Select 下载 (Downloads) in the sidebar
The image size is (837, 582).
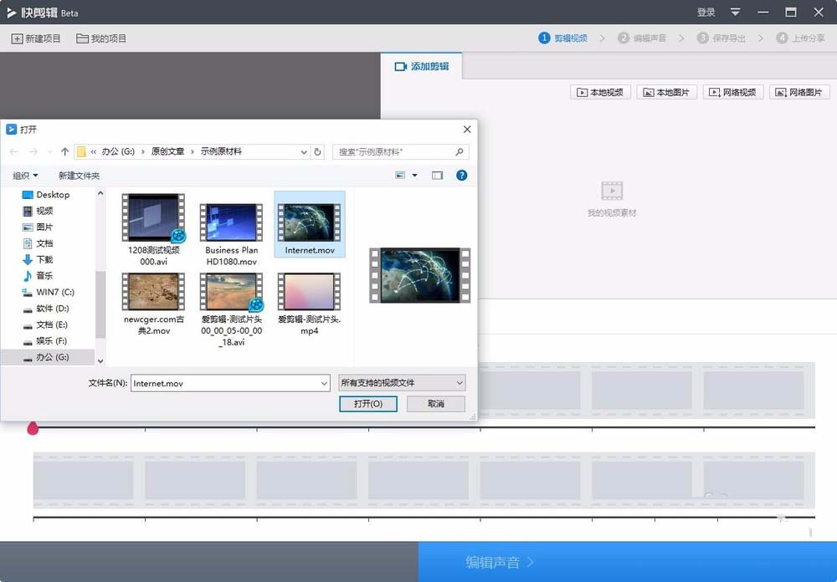point(46,259)
